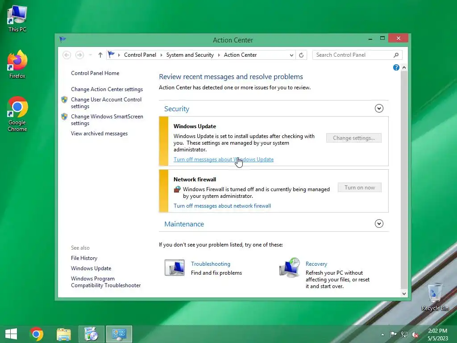Image resolution: width=457 pixels, height=343 pixels.
Task: Open Chrome from the taskbar
Action: click(x=37, y=334)
